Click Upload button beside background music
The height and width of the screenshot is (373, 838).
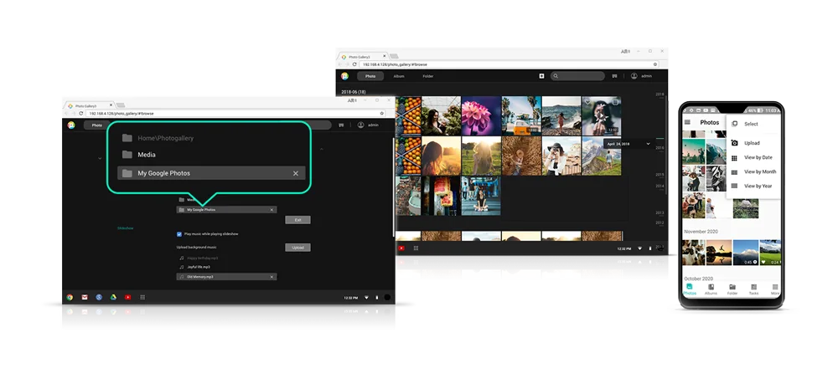click(x=297, y=248)
